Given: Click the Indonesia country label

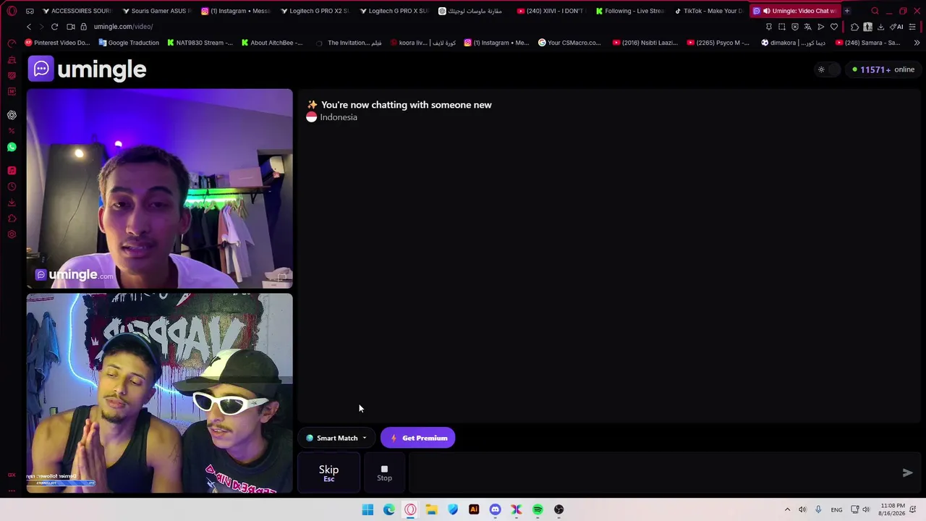Looking at the screenshot, I should [x=339, y=117].
